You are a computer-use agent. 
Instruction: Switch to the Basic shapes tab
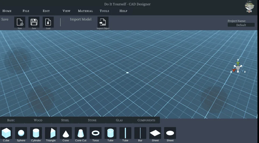[11, 120]
